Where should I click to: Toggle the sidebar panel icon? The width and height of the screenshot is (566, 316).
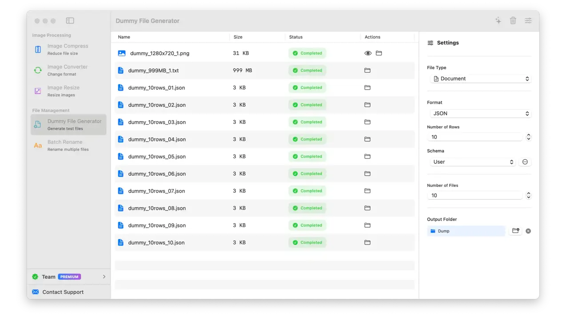pos(70,20)
